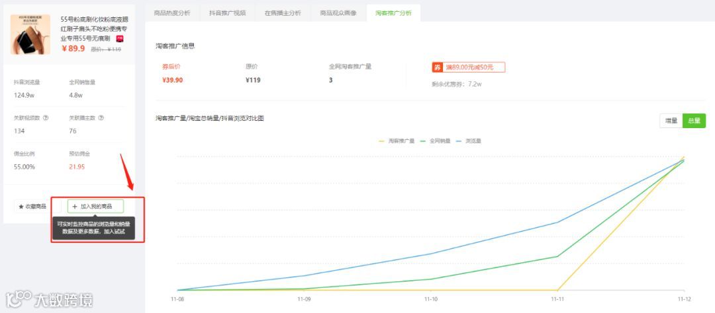715x313 pixels.
Task: Toggle the 全网销售量 legend series
Action: (435, 141)
